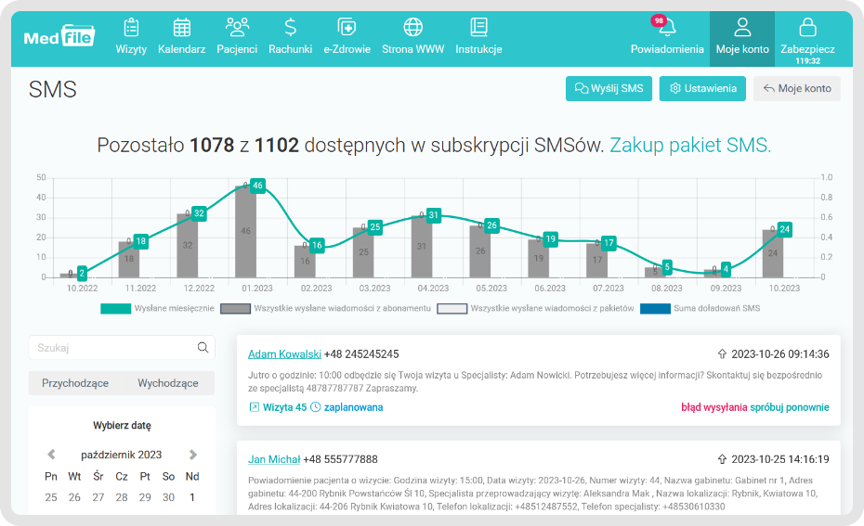Go to Pacjenci patients icon
This screenshot has width=864, height=526.
click(x=237, y=28)
